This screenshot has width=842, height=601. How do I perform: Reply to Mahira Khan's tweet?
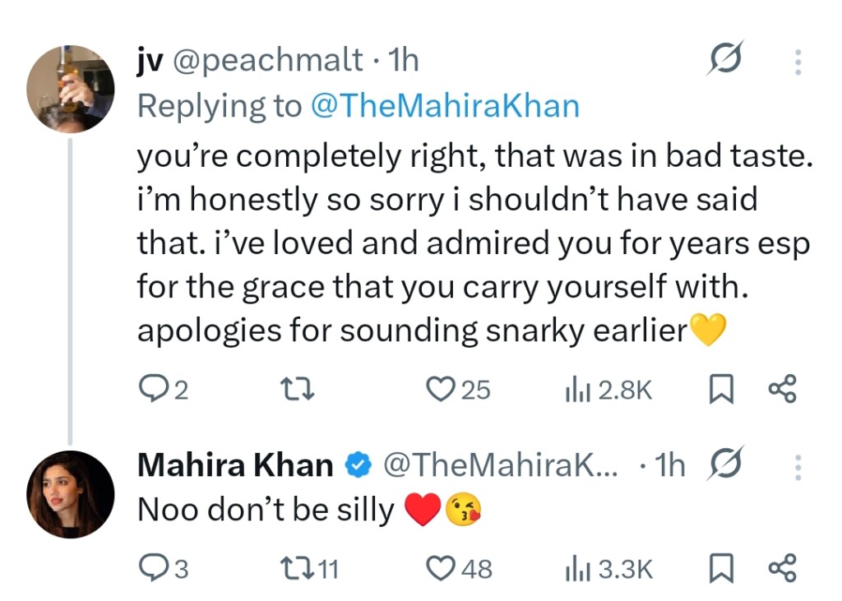click(151, 567)
